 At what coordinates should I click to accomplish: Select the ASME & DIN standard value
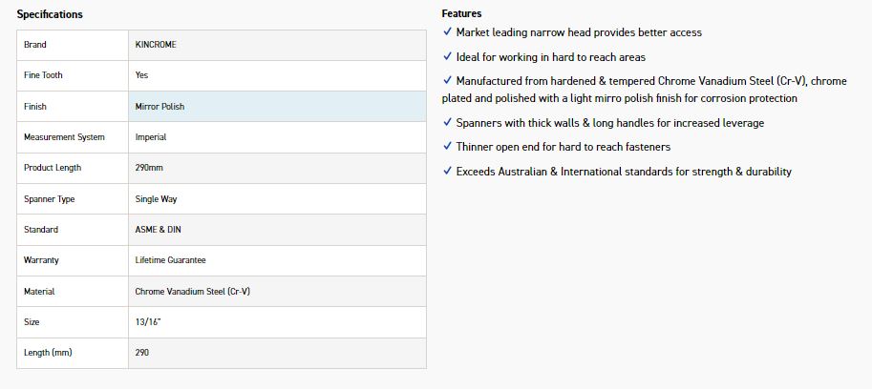(157, 230)
